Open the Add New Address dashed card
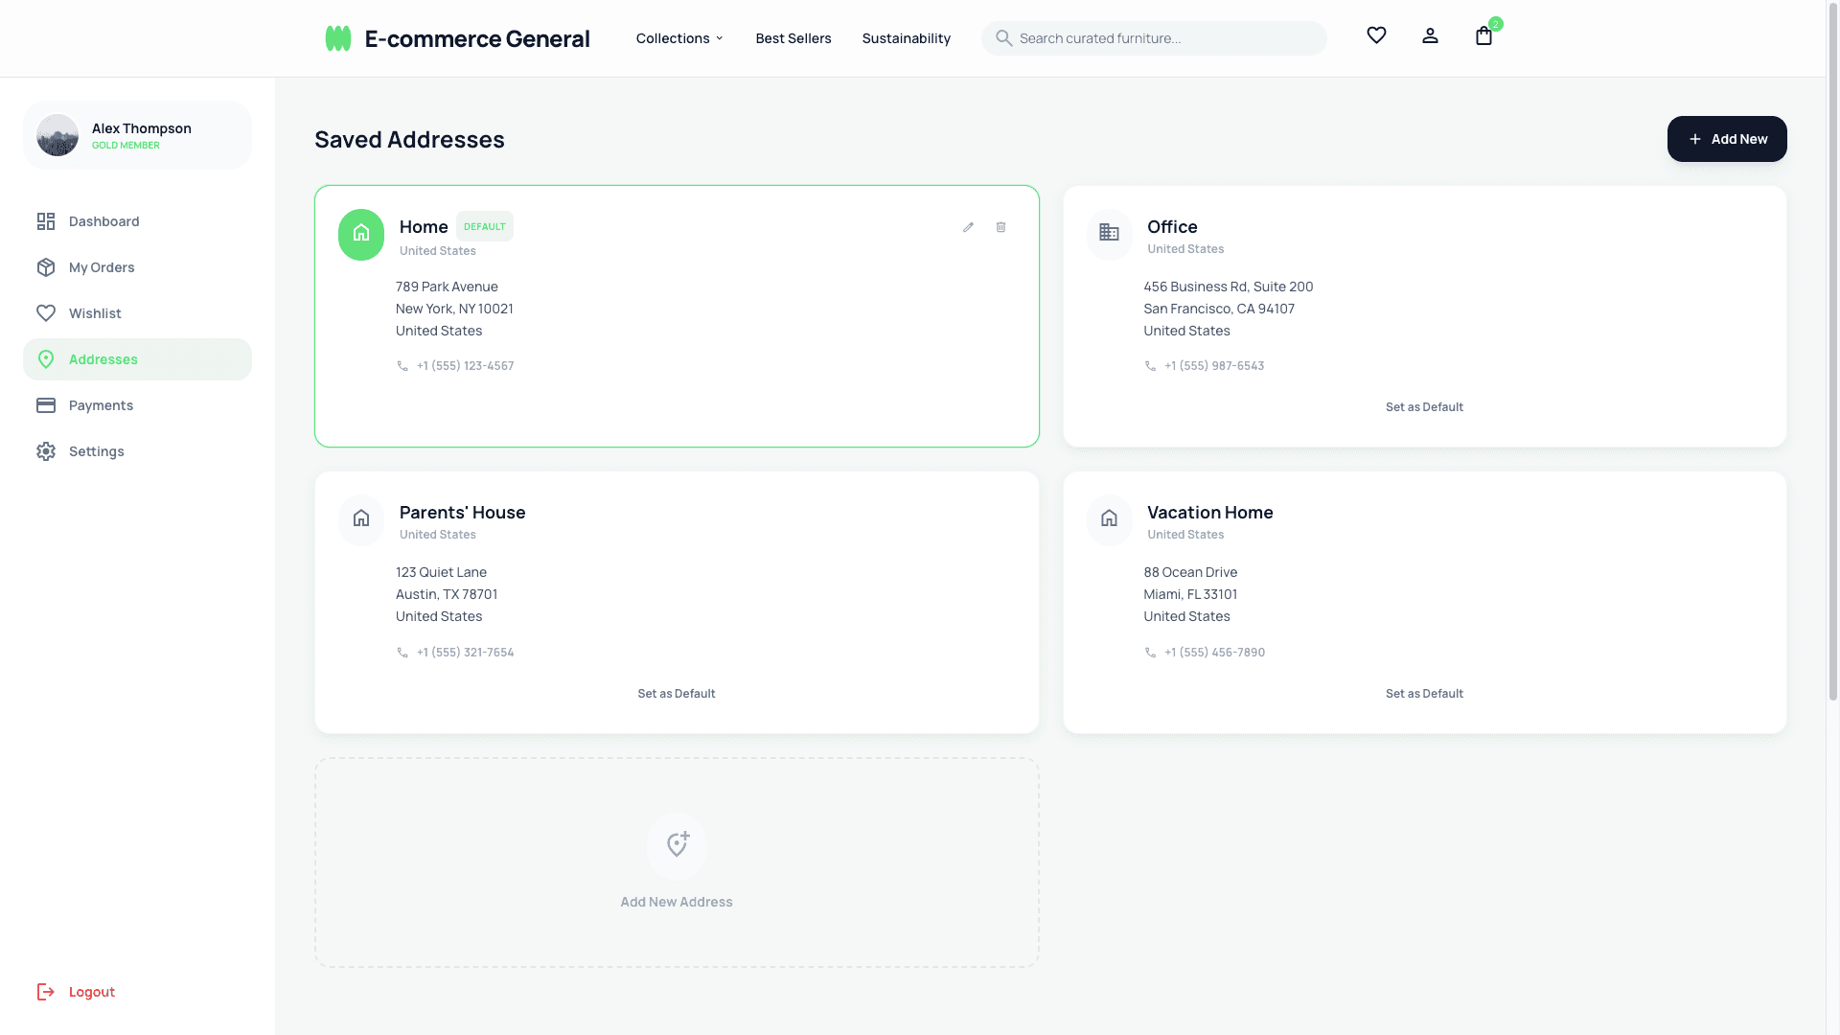The width and height of the screenshot is (1840, 1035). tap(677, 862)
